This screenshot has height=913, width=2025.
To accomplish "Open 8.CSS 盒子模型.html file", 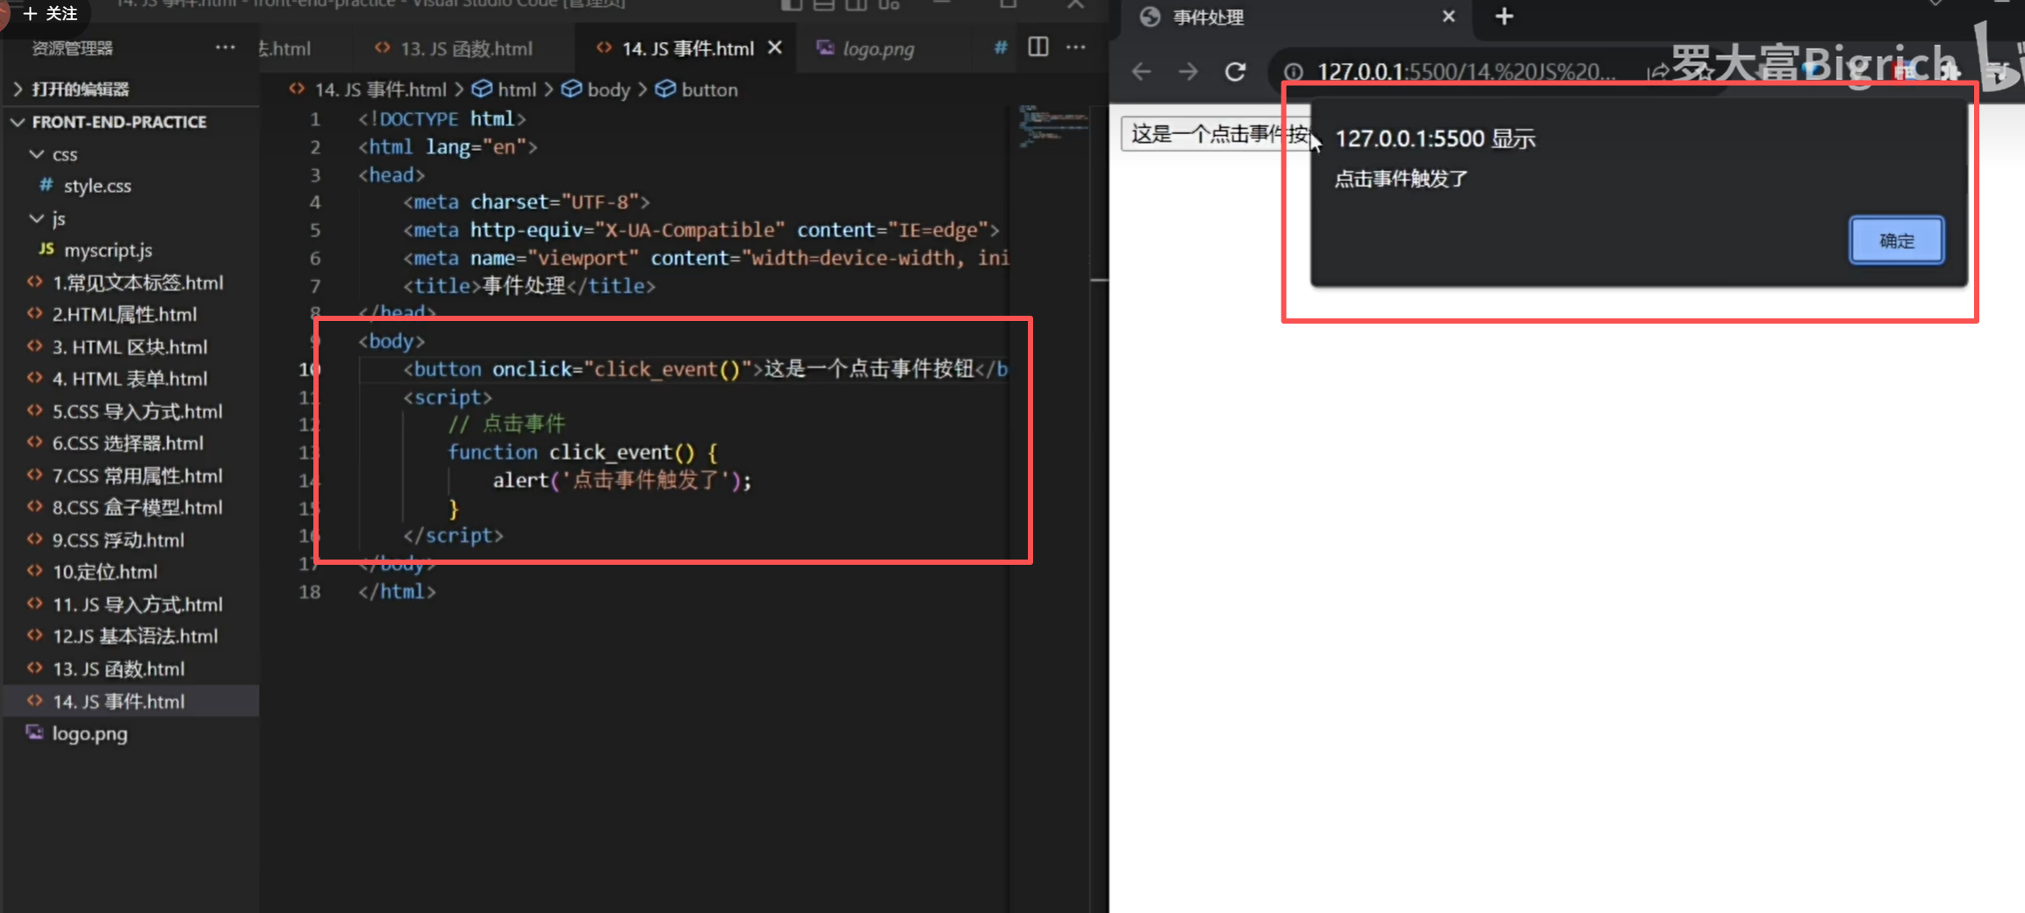I will point(137,507).
